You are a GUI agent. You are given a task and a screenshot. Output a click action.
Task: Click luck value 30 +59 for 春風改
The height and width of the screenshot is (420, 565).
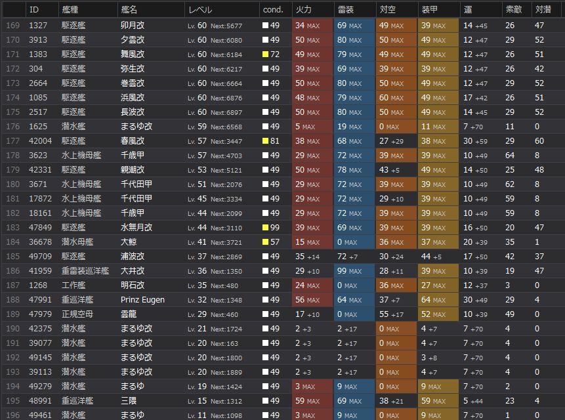pyautogui.click(x=475, y=141)
